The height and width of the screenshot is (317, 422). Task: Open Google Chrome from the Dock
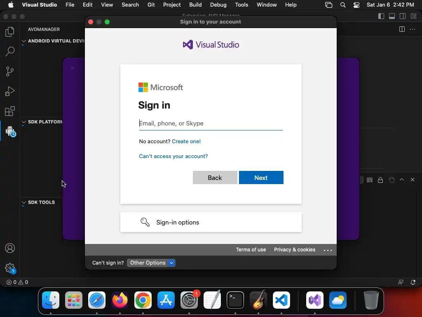(x=143, y=300)
